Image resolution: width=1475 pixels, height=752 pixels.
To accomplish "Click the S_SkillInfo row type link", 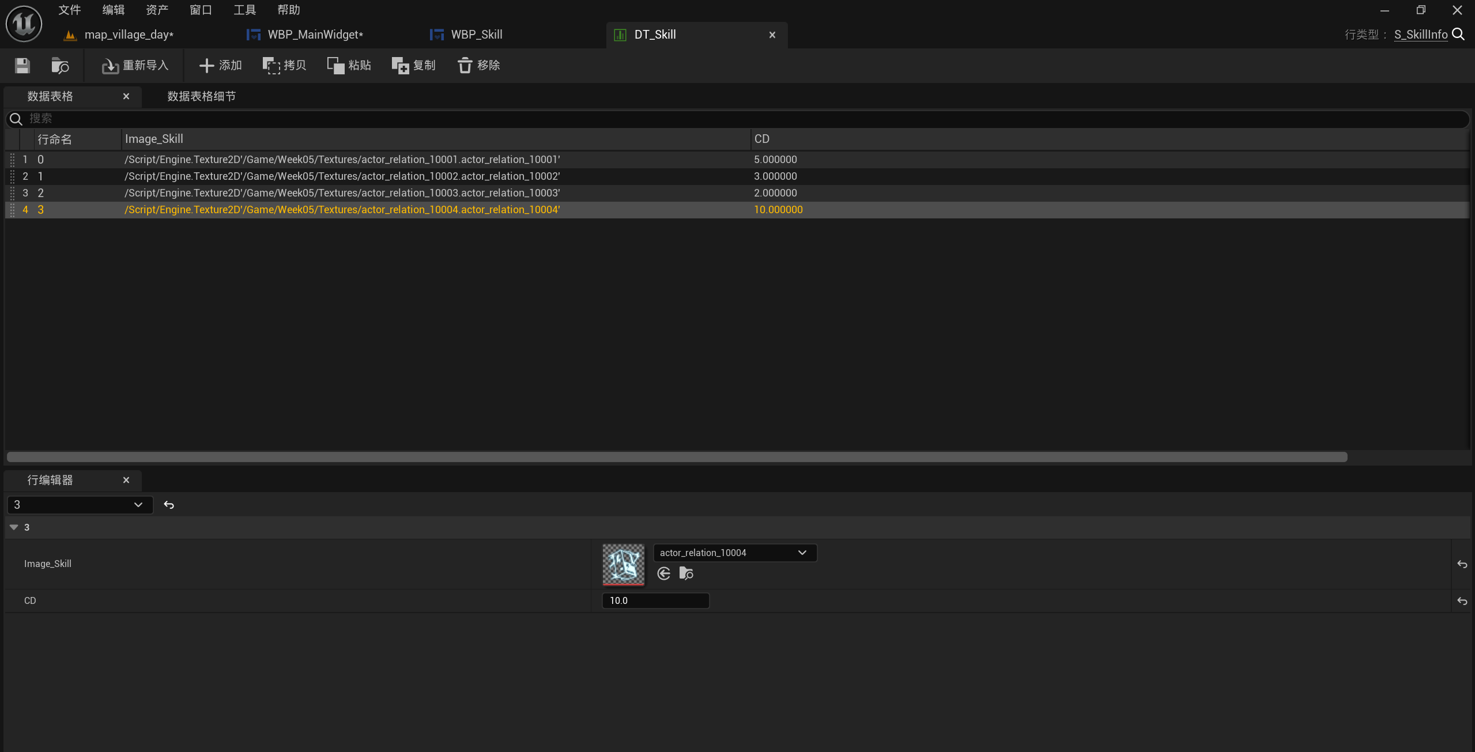I will [x=1420, y=35].
